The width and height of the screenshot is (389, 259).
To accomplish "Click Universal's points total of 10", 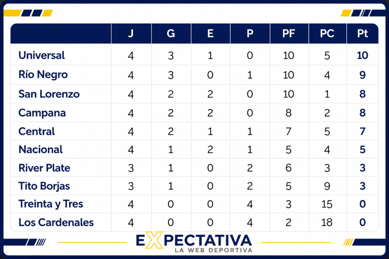I will click(362, 55).
